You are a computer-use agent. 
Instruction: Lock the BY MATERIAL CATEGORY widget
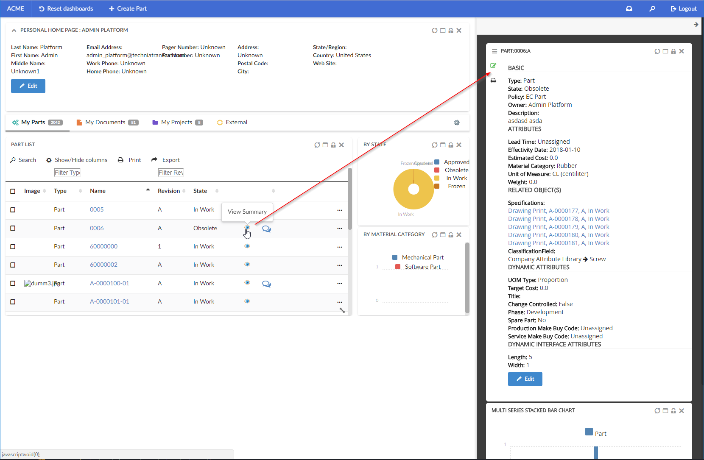tap(451, 235)
